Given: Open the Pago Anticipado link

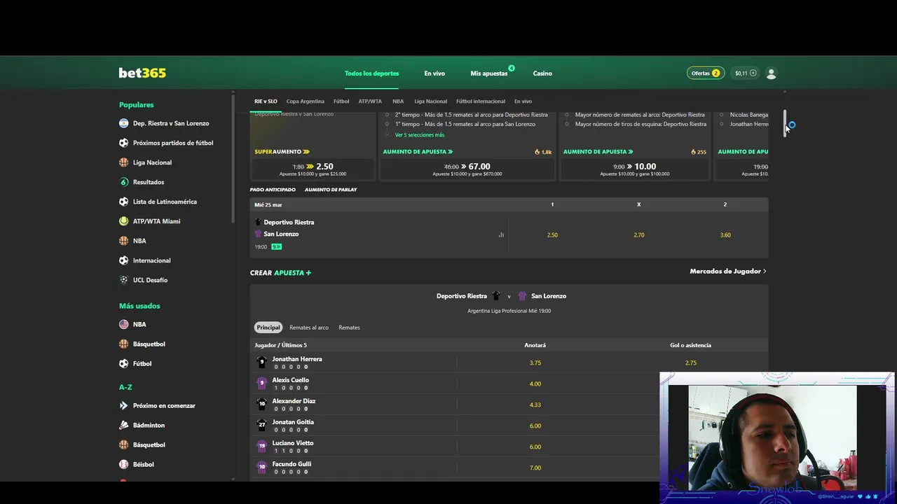Looking at the screenshot, I should [273, 190].
